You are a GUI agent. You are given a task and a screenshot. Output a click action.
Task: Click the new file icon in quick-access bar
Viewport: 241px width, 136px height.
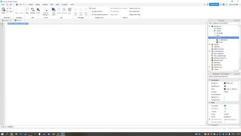(x=7, y=5)
